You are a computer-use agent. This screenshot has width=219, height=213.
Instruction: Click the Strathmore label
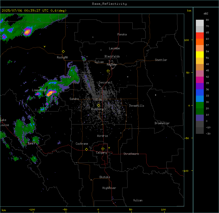click(131, 154)
